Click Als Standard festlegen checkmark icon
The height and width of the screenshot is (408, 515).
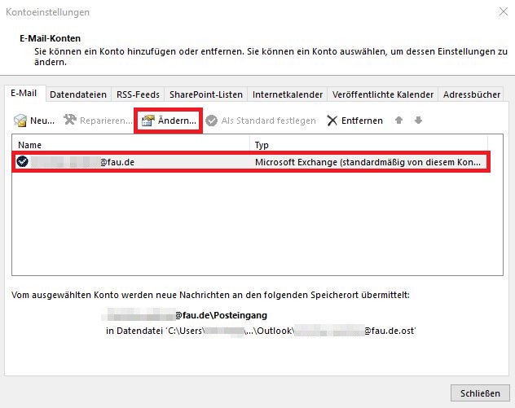[x=212, y=121]
